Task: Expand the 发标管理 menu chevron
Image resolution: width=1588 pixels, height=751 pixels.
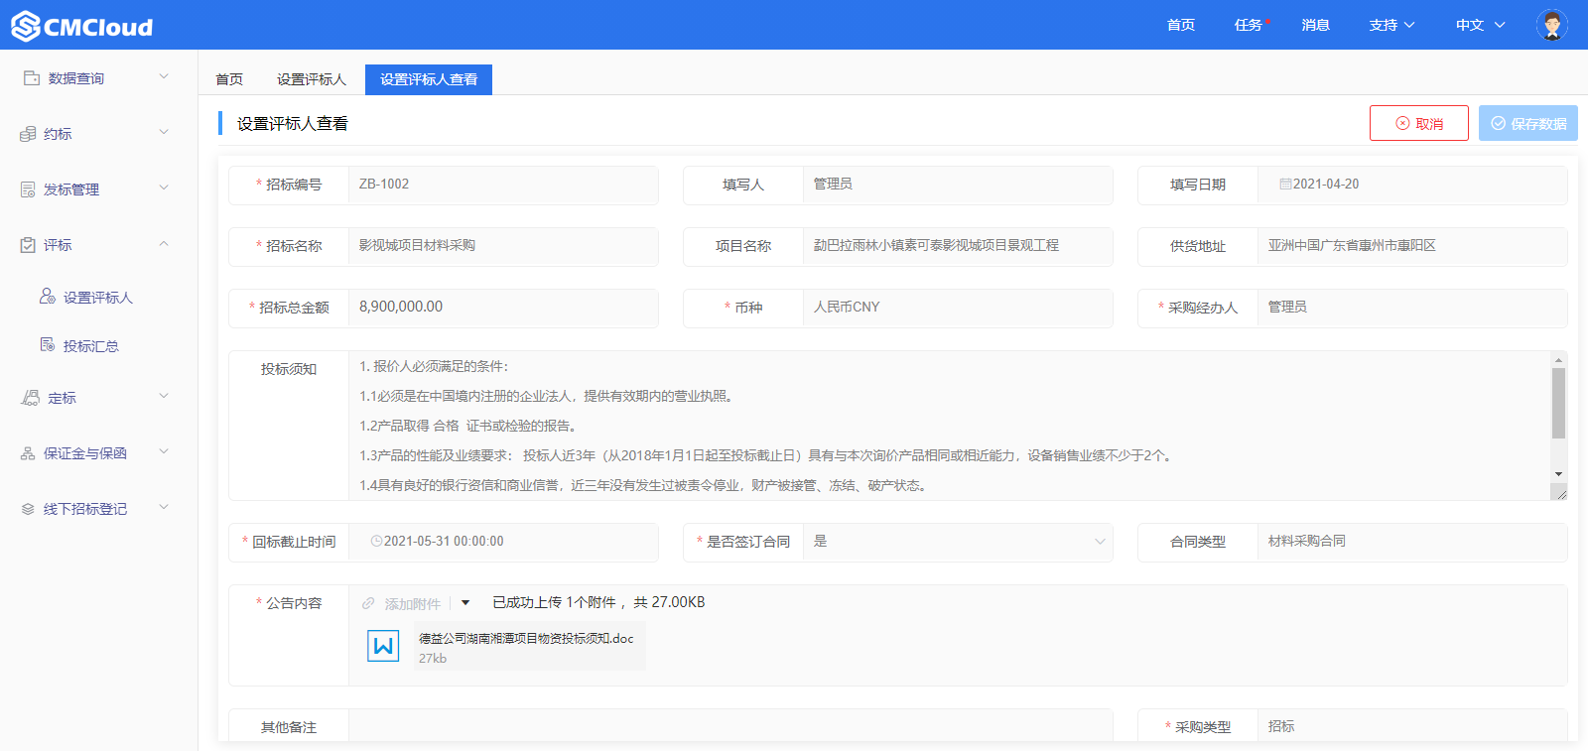Action: [164, 188]
